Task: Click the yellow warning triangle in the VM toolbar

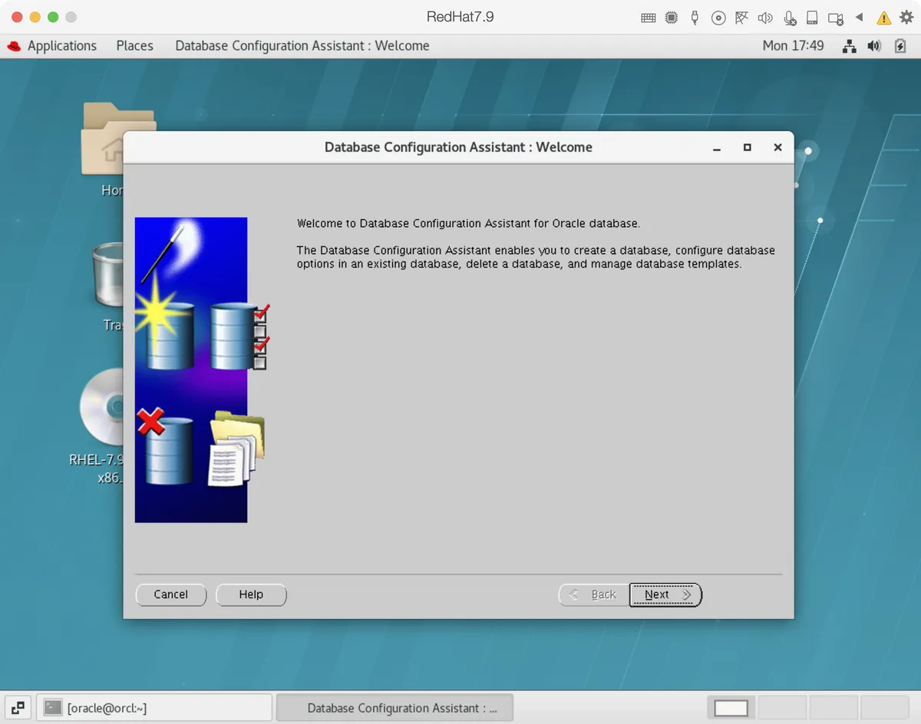Action: (884, 17)
